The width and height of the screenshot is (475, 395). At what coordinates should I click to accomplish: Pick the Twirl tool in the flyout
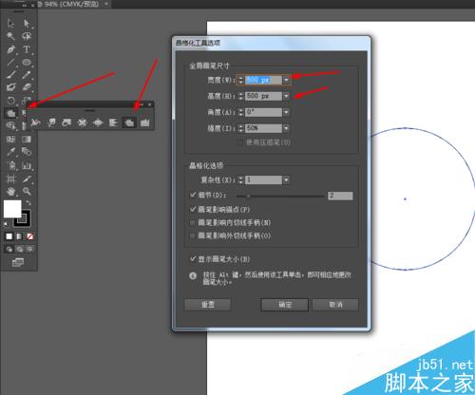tap(66, 122)
